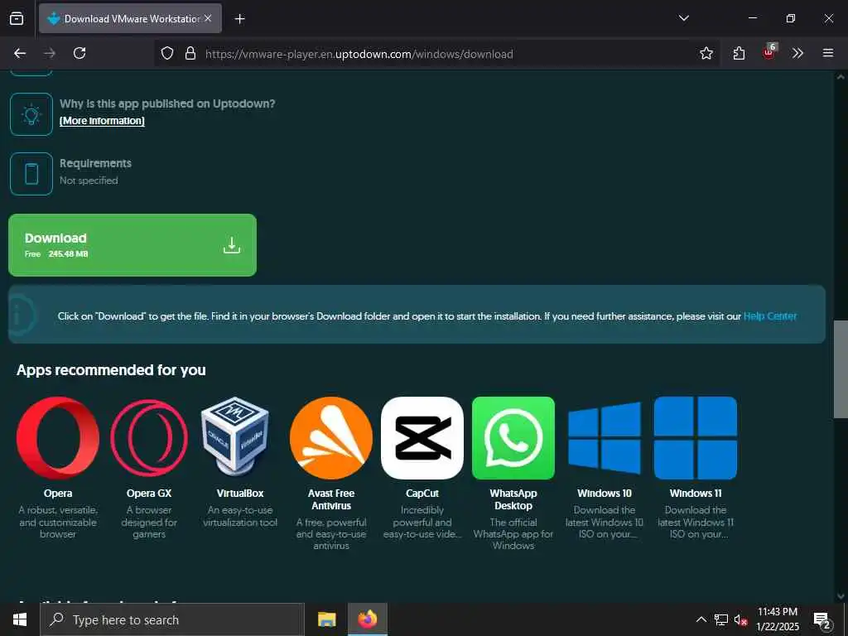Expand the list all tabs chevron
The width and height of the screenshot is (848, 636).
(683, 18)
